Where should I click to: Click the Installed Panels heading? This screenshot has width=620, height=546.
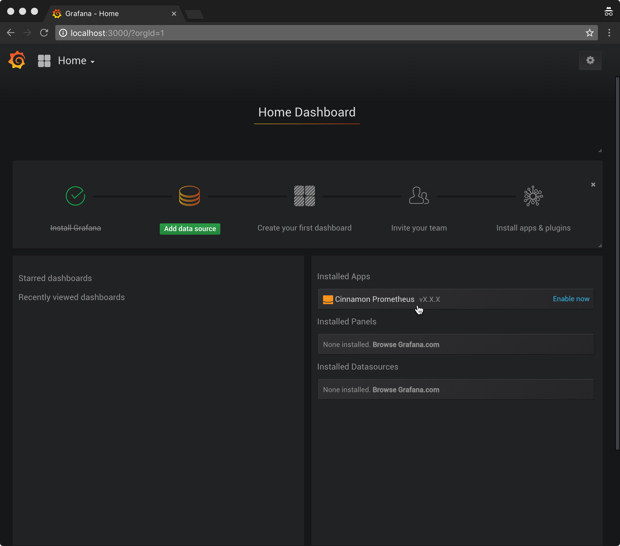pyautogui.click(x=347, y=321)
